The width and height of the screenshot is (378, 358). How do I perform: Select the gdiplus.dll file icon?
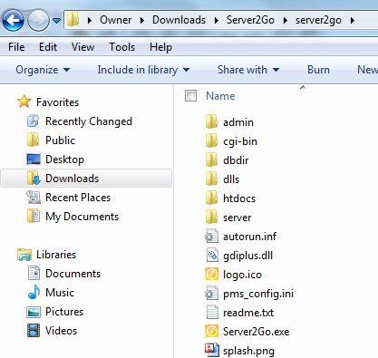tap(212, 256)
